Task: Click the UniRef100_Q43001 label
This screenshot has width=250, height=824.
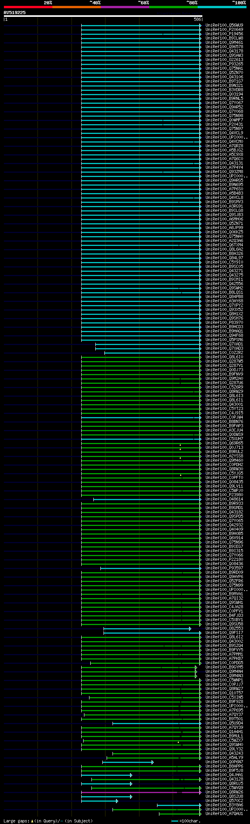Action: pyautogui.click(x=224, y=404)
